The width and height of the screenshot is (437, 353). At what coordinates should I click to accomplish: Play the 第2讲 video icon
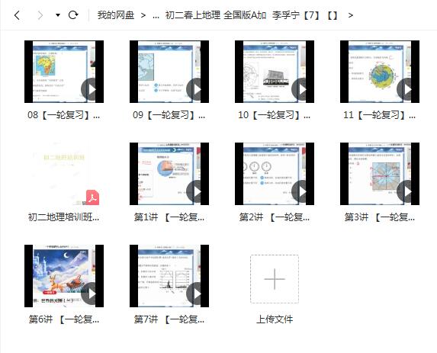pos(302,191)
